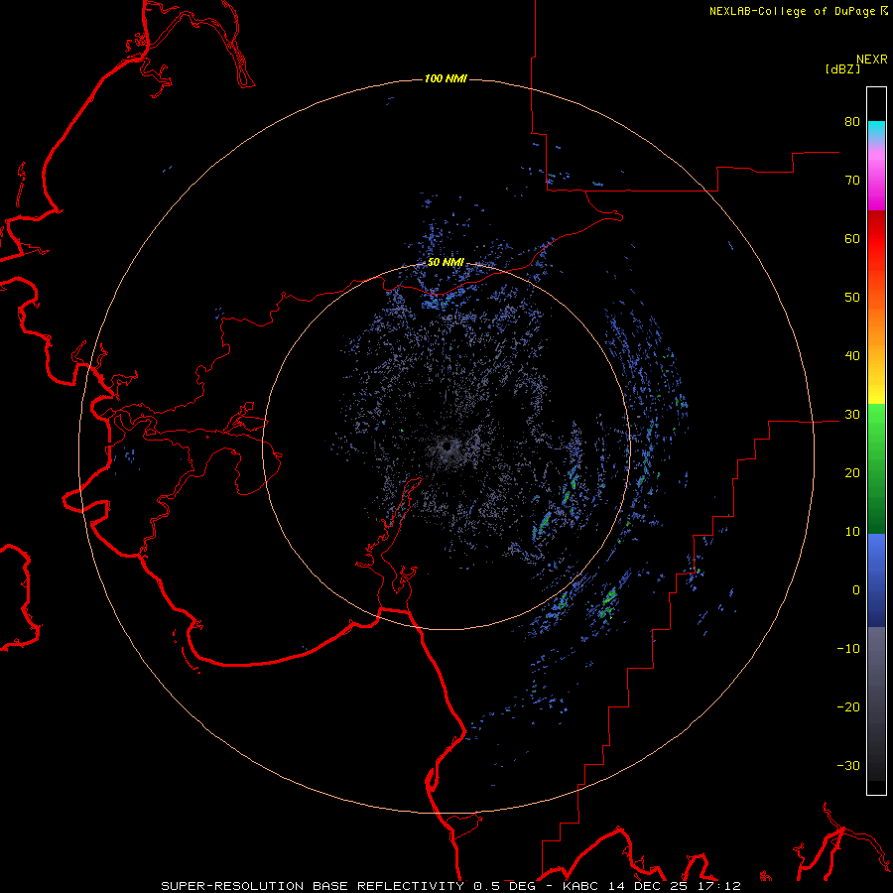Pick the bright green band of the colorbar
The width and height of the screenshot is (893, 893).
tap(876, 425)
